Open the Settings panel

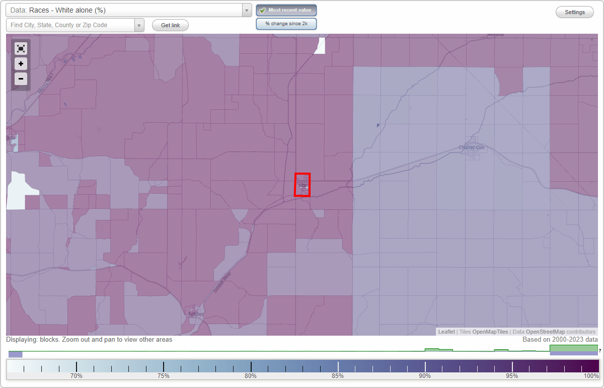point(574,12)
